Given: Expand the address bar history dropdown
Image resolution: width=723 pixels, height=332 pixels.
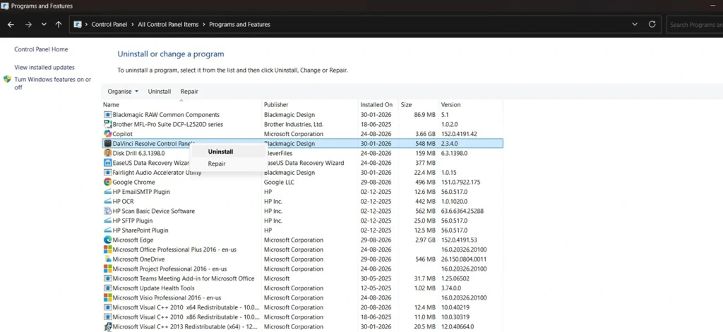Looking at the screenshot, I should 635,25.
